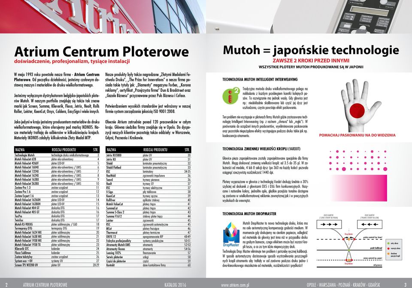The image size is (412, 288).
Task: Select the 'Fabryka profesjonalisty' row
Action: (148, 241)
